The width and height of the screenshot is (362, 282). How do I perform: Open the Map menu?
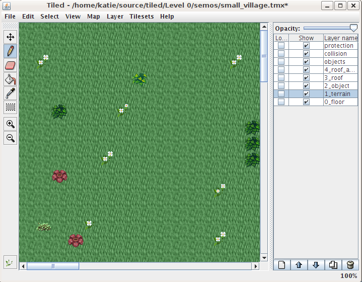93,16
